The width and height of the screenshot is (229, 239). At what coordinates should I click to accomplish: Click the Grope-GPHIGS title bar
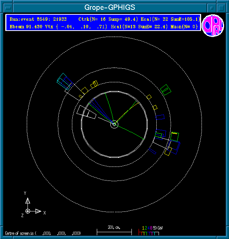coord(109,7)
